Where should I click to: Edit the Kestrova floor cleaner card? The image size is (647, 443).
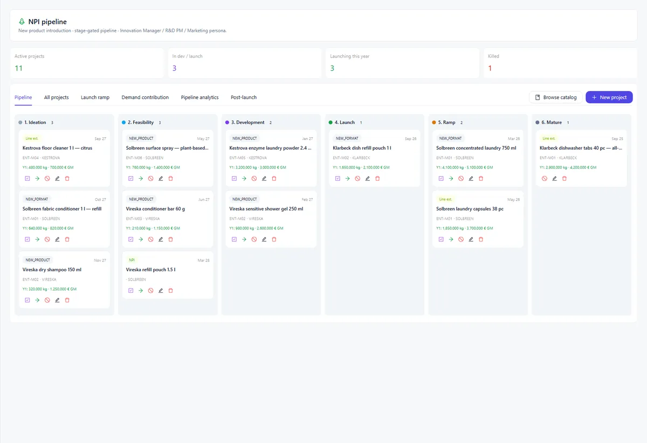57,178
